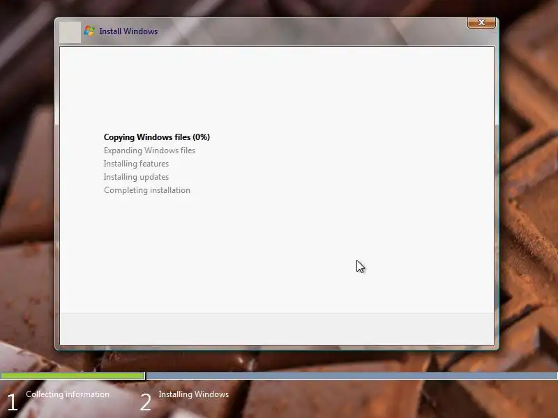The height and width of the screenshot is (418, 558).
Task: Click 'Installing updates' step text
Action: pos(136,177)
